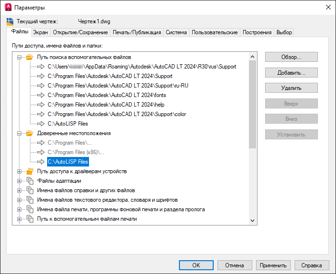Viewport: 336px width, 274px height.
Task: Open the Открытие/Сохранение tab
Action: tap(80, 32)
